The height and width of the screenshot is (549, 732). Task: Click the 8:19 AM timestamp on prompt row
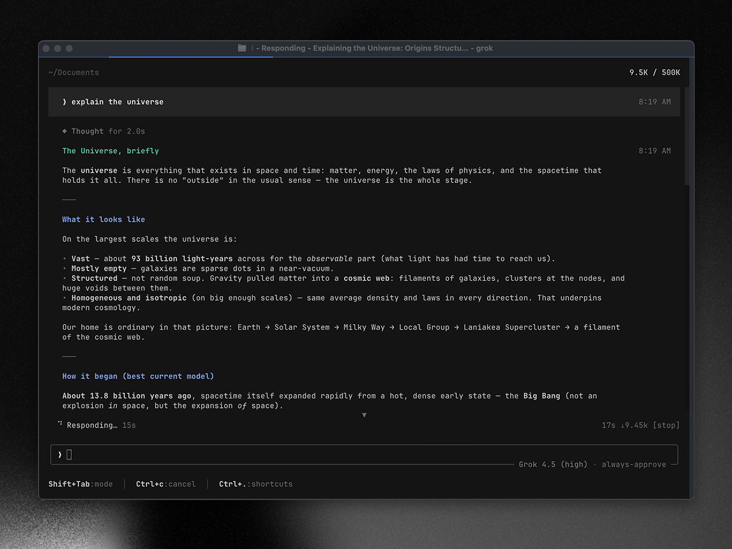tap(654, 102)
